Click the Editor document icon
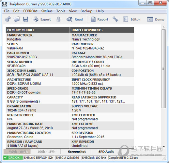This screenshot has width=169, height=163. coord(126,19)
